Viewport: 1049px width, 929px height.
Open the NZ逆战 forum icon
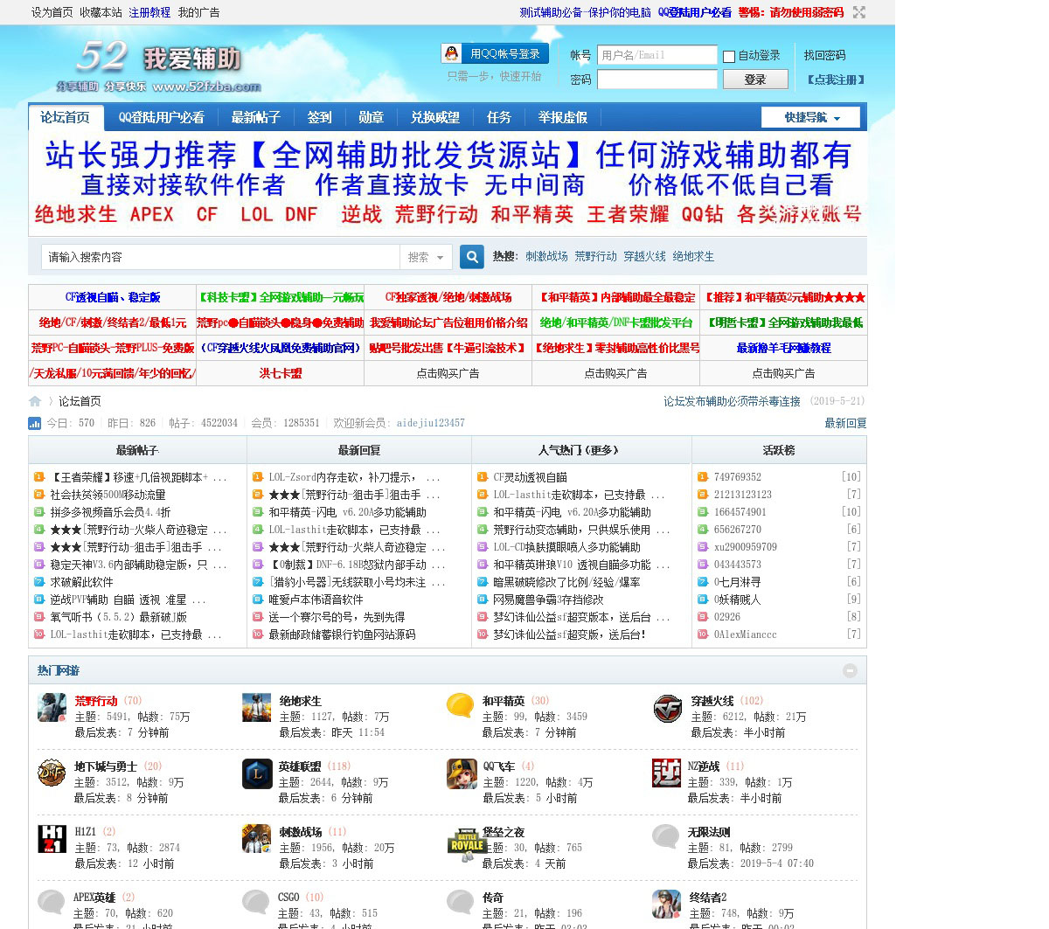666,773
